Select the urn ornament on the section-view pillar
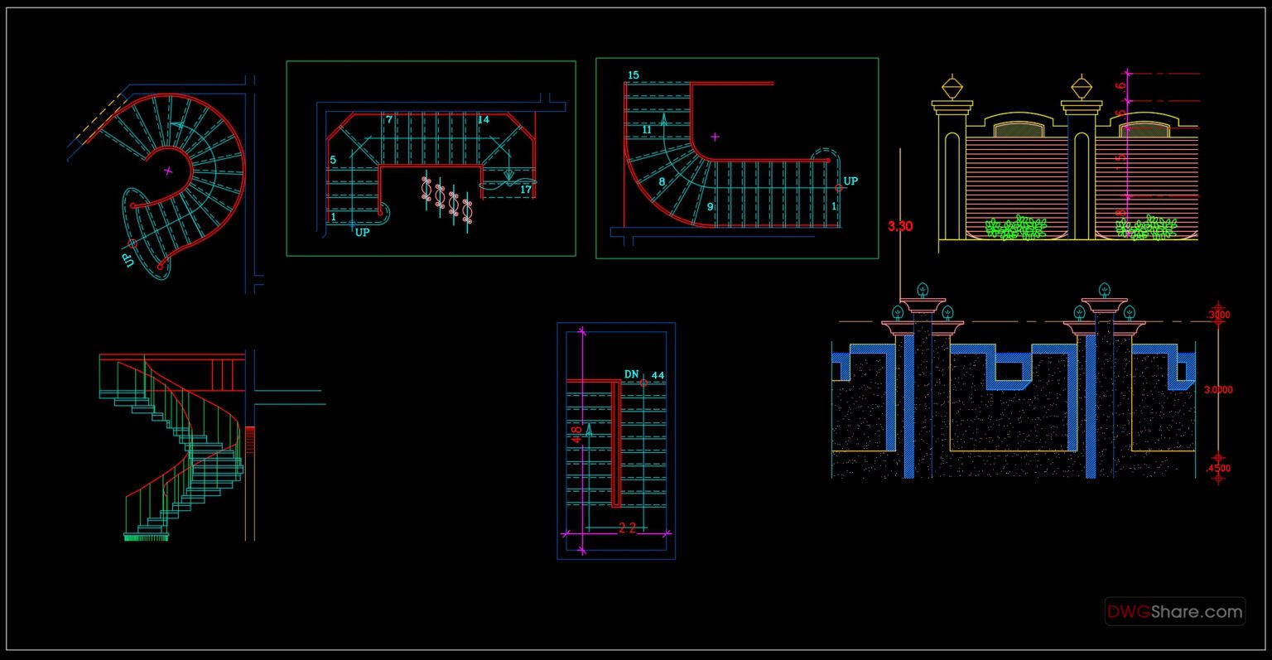 tap(923, 304)
